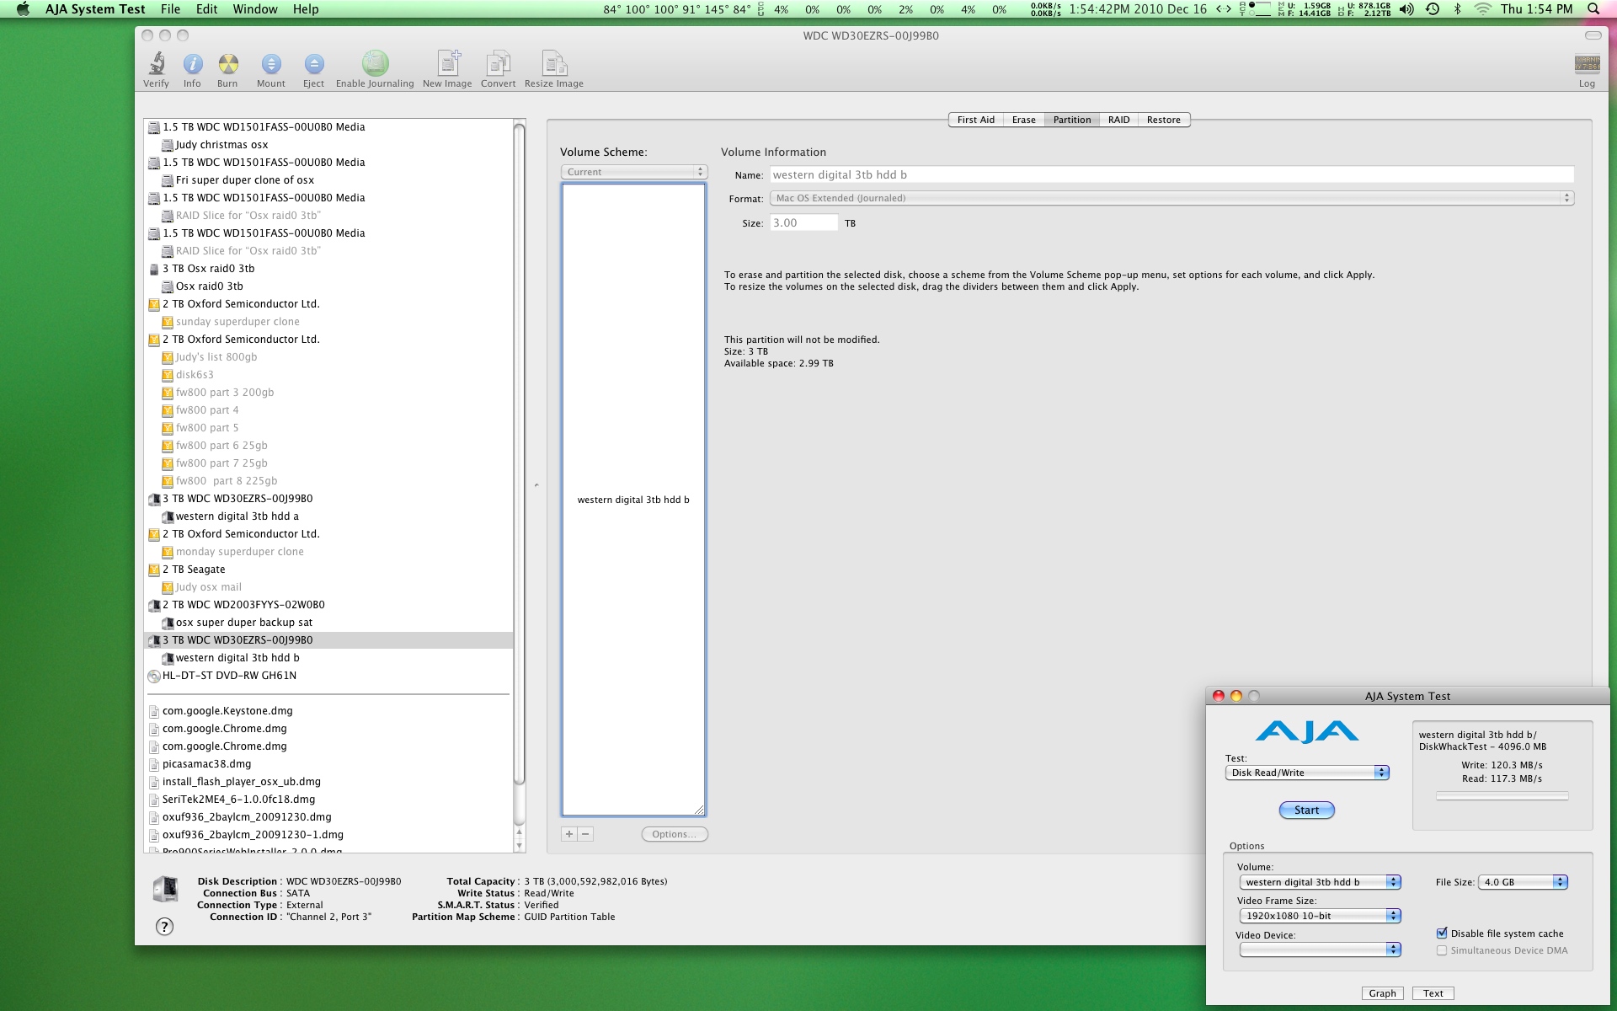The height and width of the screenshot is (1011, 1617).
Task: Open AJA Volume selection dropdown
Action: (x=1320, y=882)
